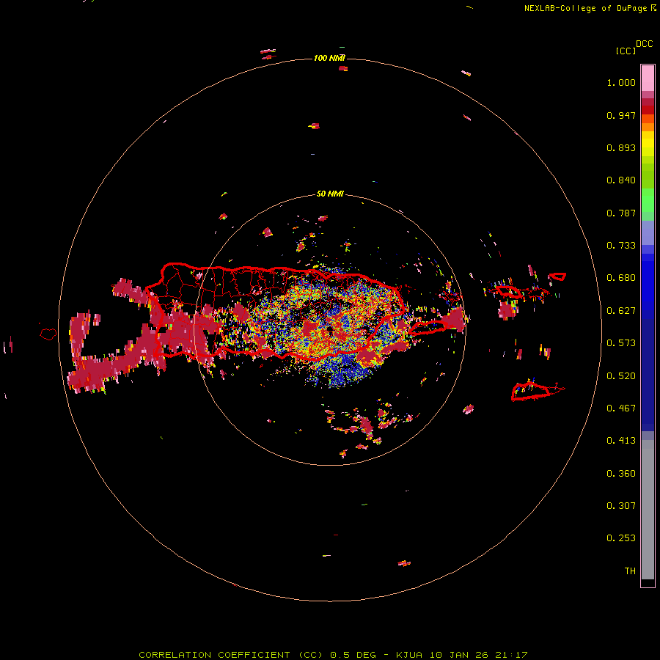660x660 pixels.
Task: Select the 0.413 scale value
Action: pyautogui.click(x=621, y=441)
